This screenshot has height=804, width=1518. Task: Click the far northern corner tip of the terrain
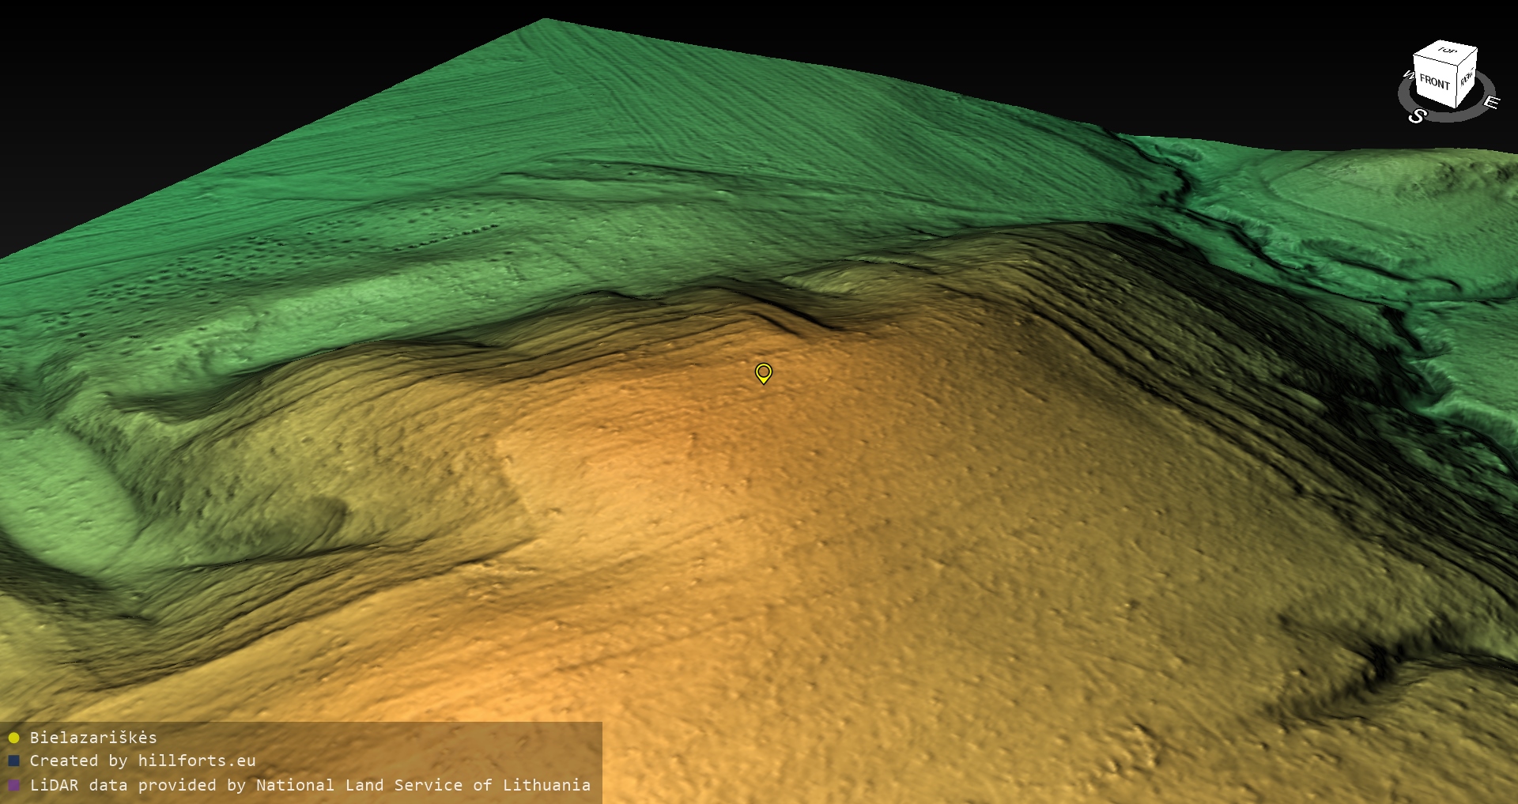tap(546, 21)
